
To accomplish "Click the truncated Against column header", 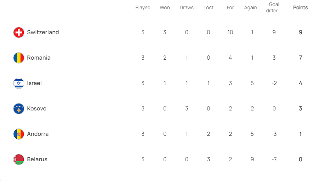I will (252, 7).
